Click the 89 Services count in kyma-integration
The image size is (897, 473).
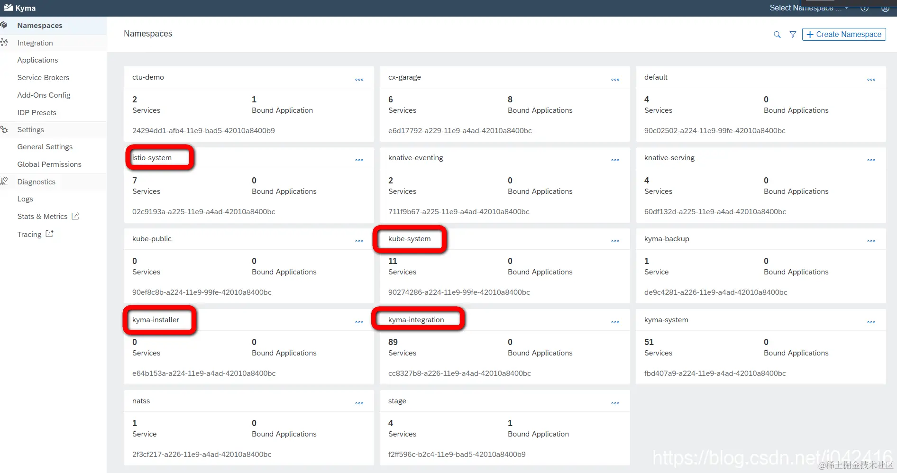click(393, 342)
